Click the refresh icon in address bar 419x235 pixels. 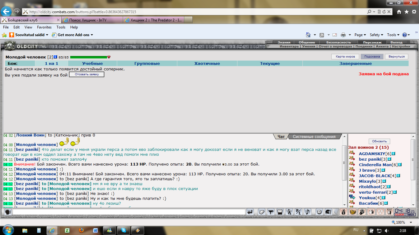tap(384, 12)
